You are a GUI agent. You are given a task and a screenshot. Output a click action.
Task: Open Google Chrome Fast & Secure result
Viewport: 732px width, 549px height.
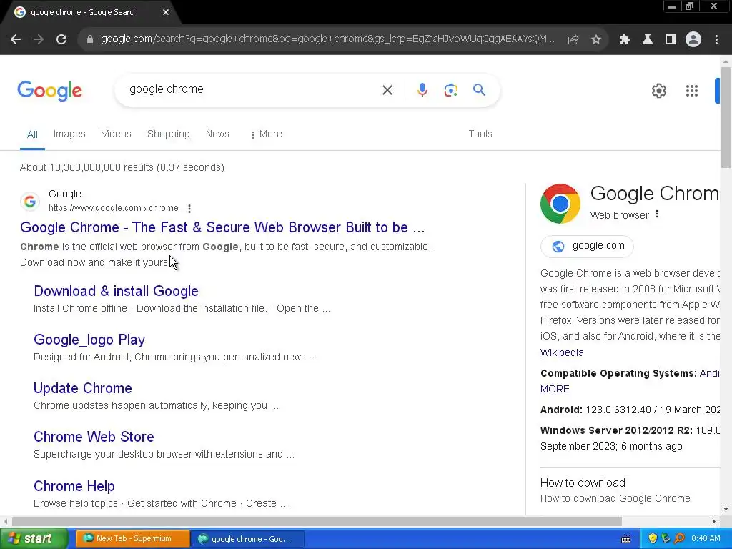click(222, 227)
